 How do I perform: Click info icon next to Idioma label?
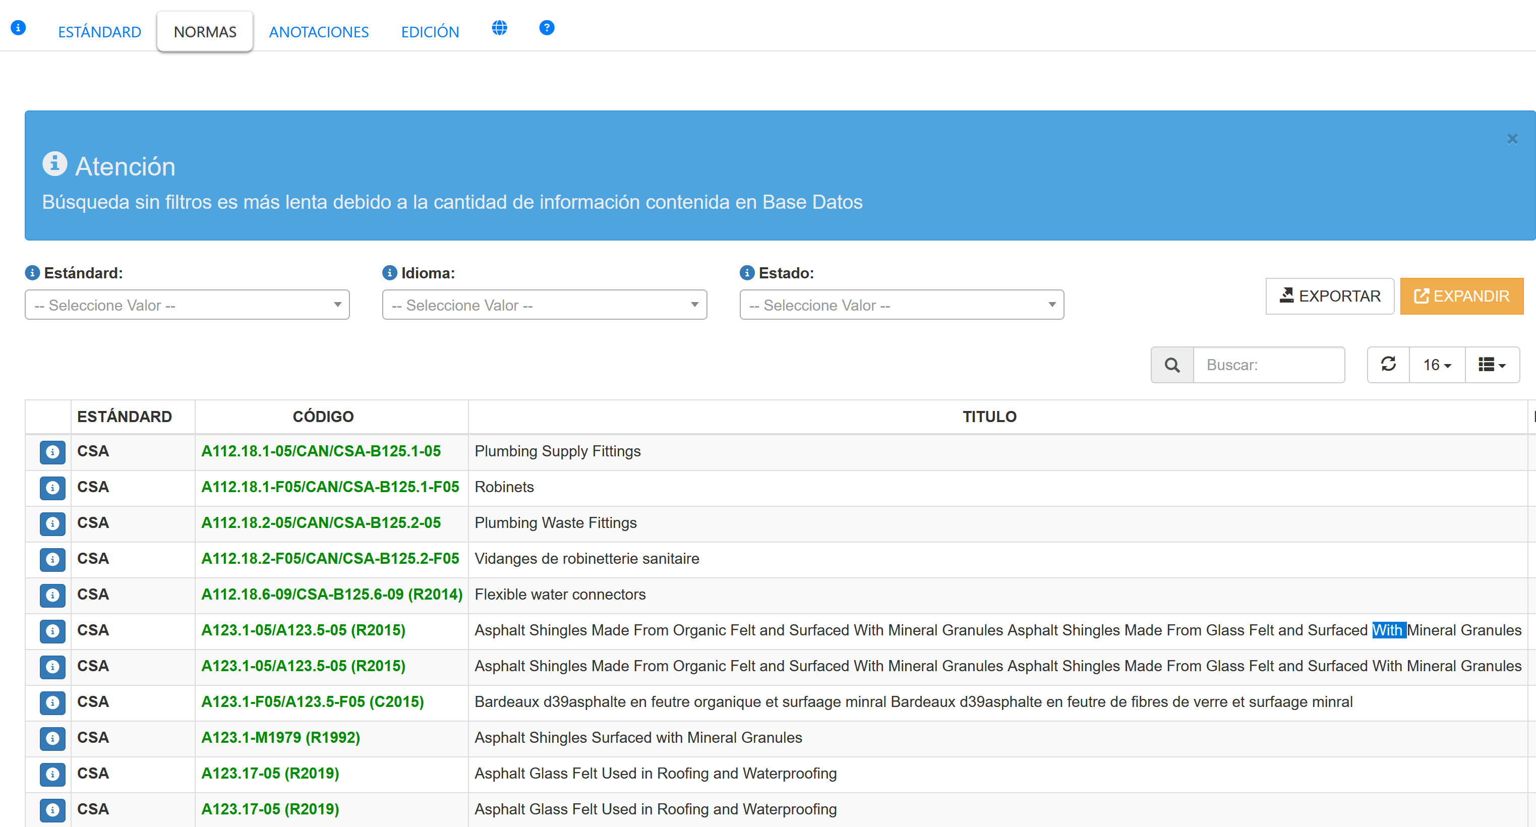[389, 273]
